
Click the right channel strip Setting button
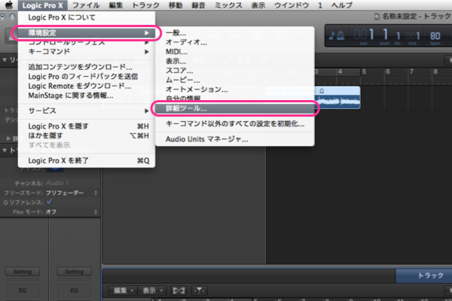[x=75, y=272]
